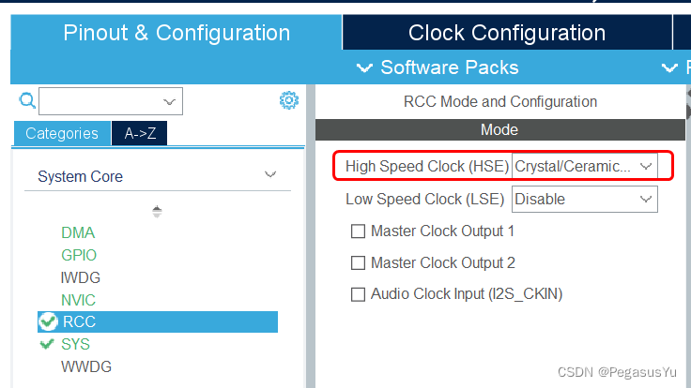691x388 pixels.
Task: Select GPIO in System Core list
Action: [79, 255]
